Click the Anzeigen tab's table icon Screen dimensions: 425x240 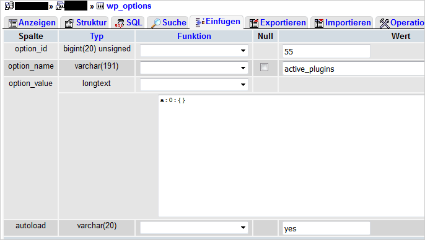tap(13, 24)
